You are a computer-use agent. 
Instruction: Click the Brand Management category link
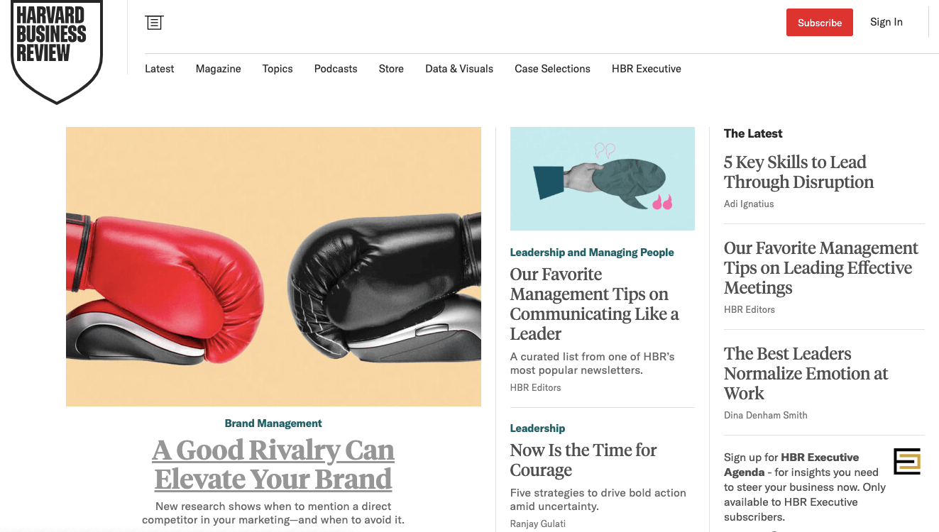(x=273, y=423)
